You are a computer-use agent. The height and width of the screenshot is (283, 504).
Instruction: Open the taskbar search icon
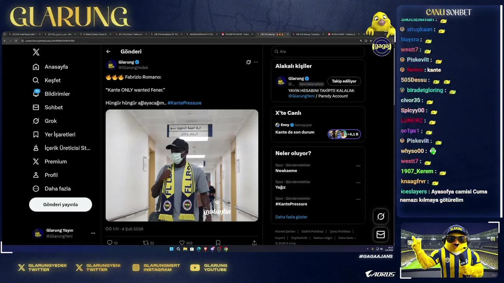tap(178, 249)
